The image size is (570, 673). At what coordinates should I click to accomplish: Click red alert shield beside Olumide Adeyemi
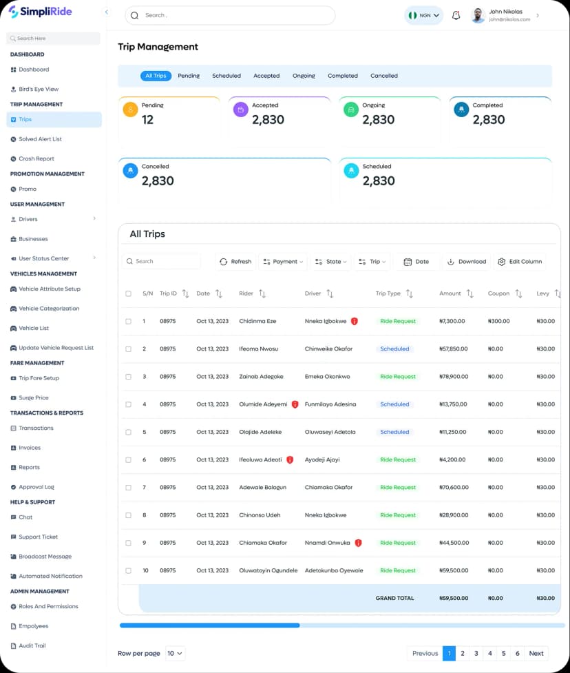(295, 404)
